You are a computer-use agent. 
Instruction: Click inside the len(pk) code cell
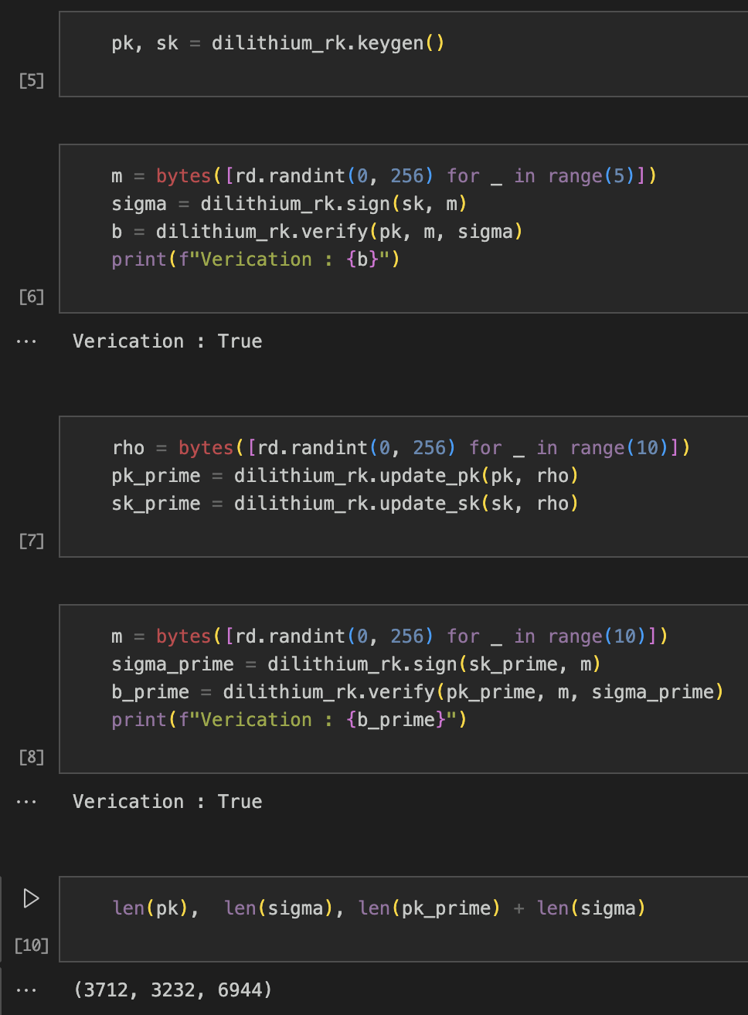pos(379,908)
